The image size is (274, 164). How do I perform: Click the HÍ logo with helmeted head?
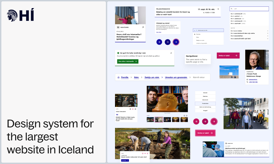[20, 15]
